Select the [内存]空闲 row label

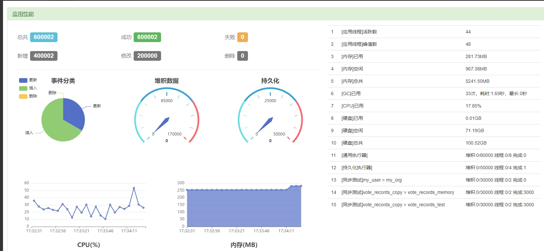click(x=352, y=69)
